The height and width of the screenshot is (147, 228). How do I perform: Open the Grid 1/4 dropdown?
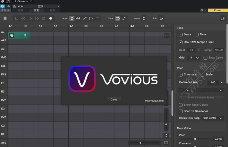point(194,58)
